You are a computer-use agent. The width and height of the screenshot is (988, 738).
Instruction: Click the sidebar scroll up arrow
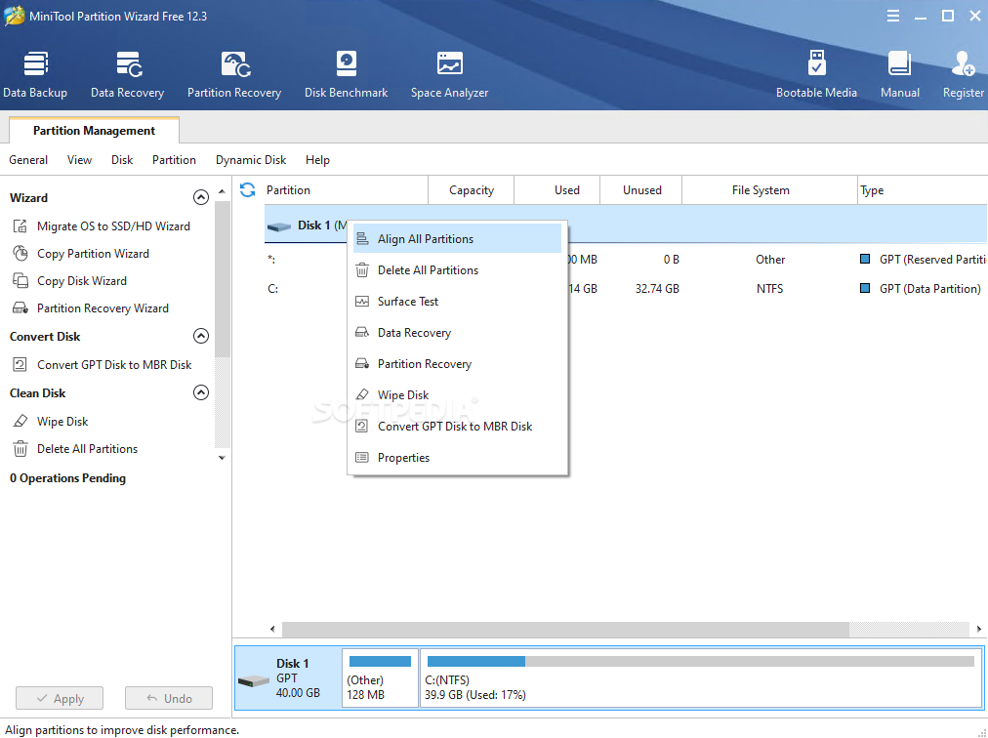click(x=222, y=191)
